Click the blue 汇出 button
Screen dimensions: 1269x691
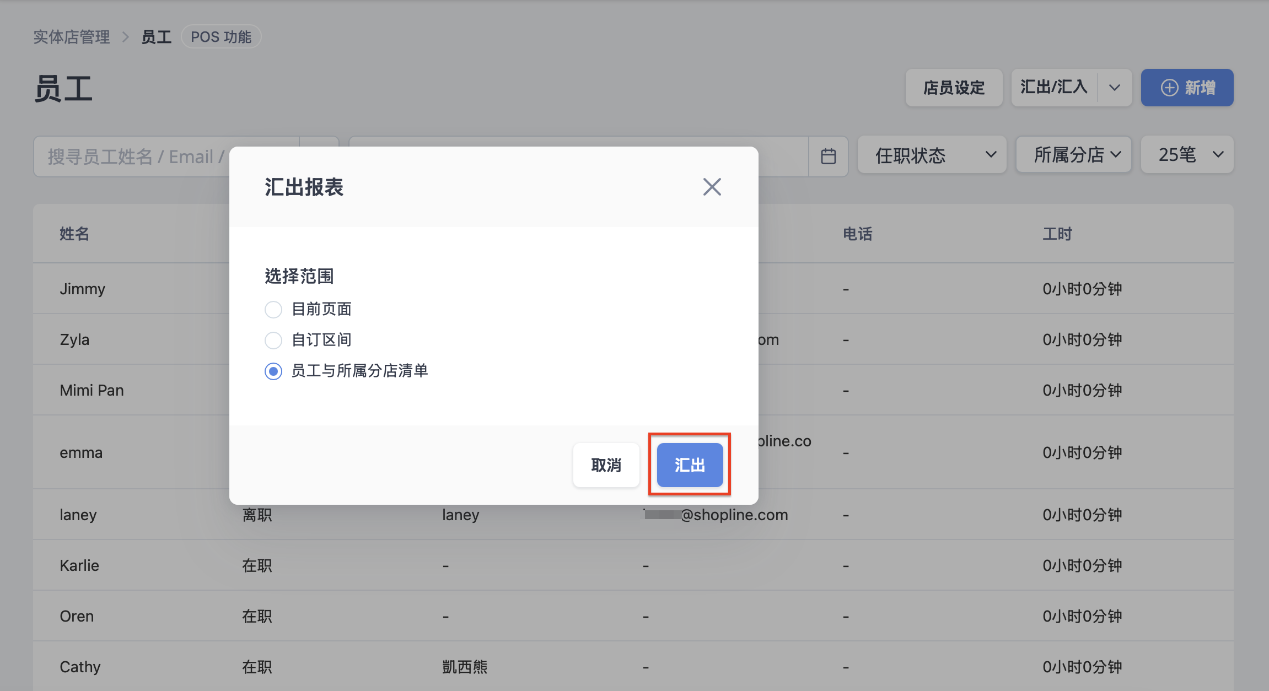click(690, 465)
